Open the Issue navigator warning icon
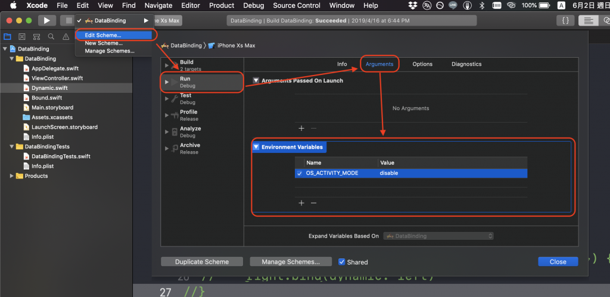610x297 pixels. pyautogui.click(x=66, y=36)
